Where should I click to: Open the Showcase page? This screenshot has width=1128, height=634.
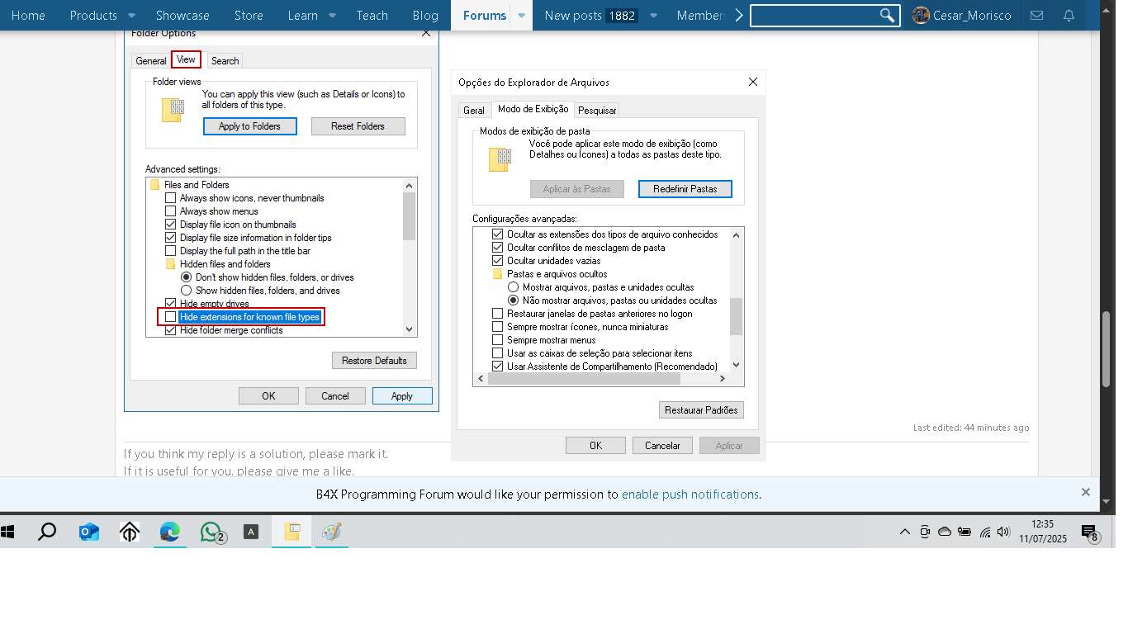(x=182, y=16)
